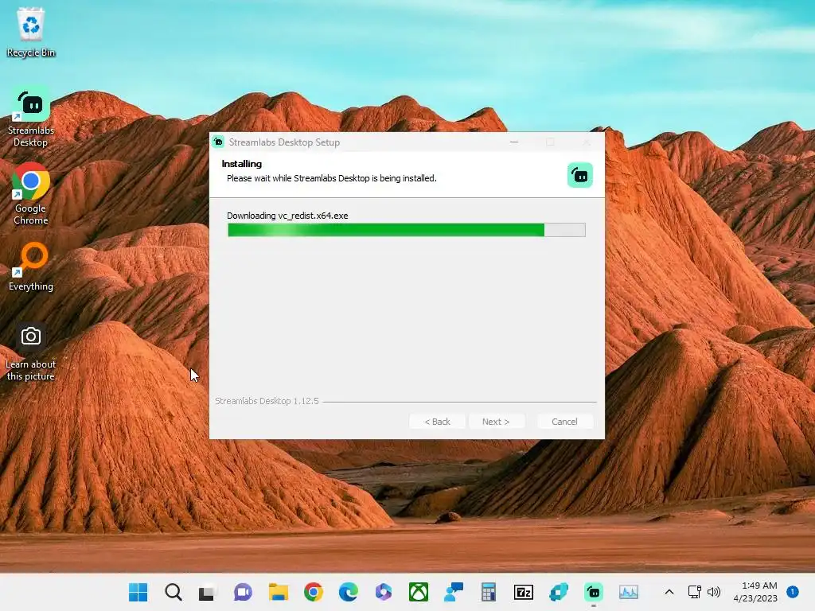Open the clock and calendar at 1:49 AM
This screenshot has width=815, height=611.
(756, 592)
